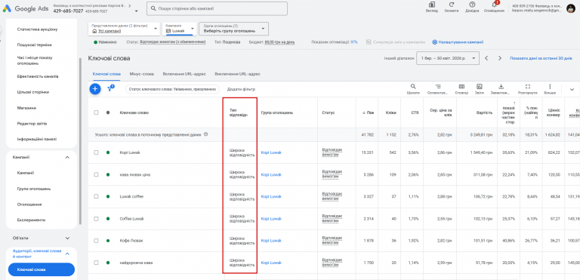Tick checkbox for Kopi Luwak keyword row
Image resolution: width=580 pixels, height=280 pixels.
tap(96, 152)
